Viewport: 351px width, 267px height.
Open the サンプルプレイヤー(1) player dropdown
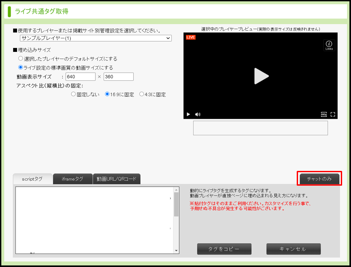[96, 38]
